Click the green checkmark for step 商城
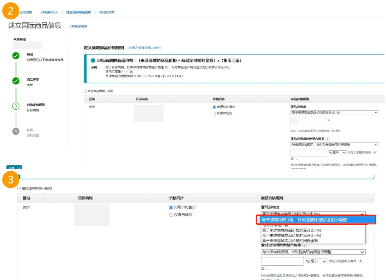The width and height of the screenshot is (386, 280). 16,56
